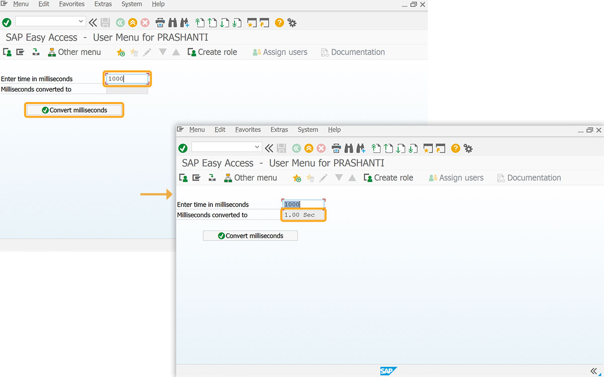Click Convert milliseconds button in the front window
The image size is (604, 377).
pos(250,236)
